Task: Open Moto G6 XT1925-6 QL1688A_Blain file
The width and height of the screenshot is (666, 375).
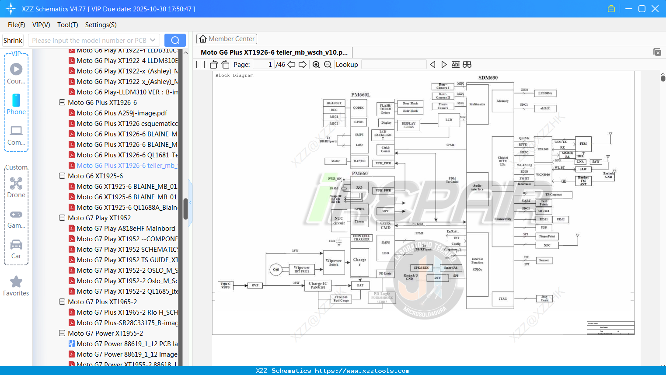Action: click(x=127, y=208)
